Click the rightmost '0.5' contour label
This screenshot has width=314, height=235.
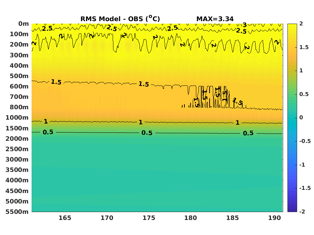coord(248,133)
